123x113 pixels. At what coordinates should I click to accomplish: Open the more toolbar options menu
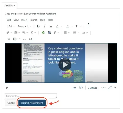click(88, 25)
